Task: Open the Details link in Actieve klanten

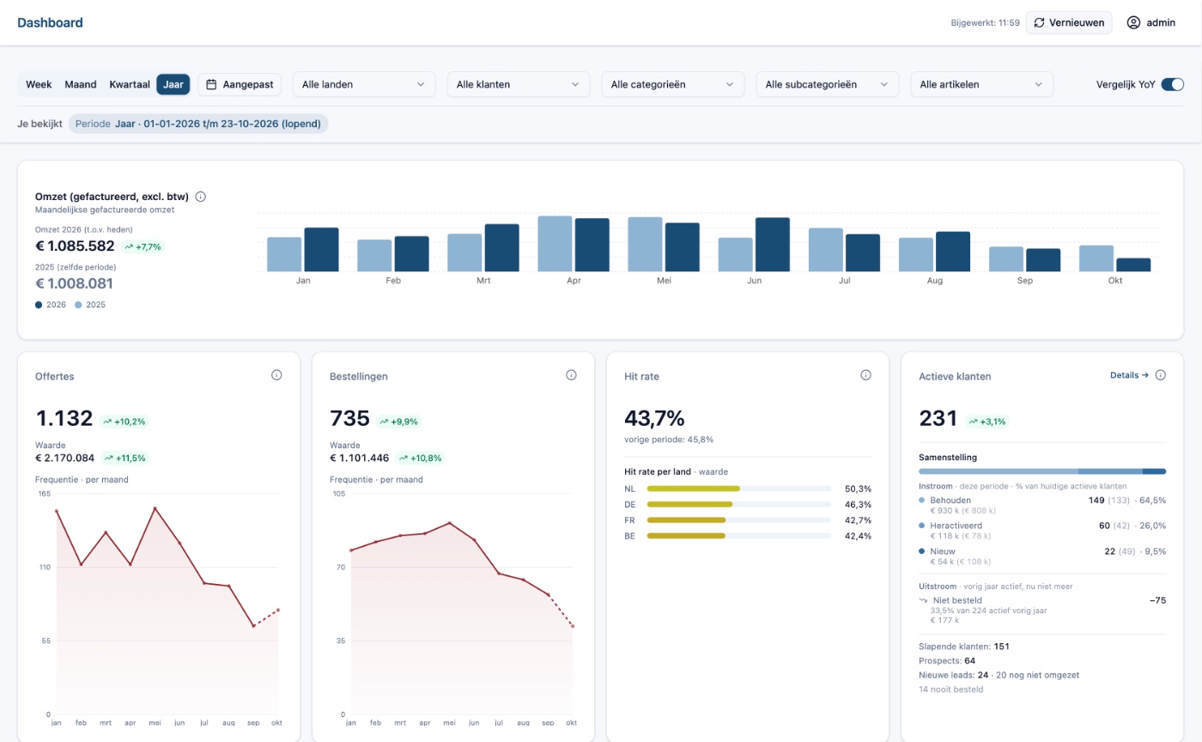Action: pos(1129,375)
